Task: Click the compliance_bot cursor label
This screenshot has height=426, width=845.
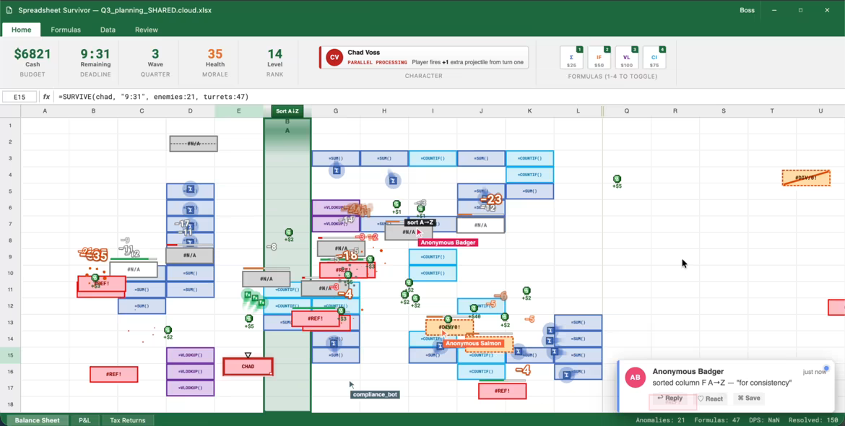Action: tap(375, 395)
